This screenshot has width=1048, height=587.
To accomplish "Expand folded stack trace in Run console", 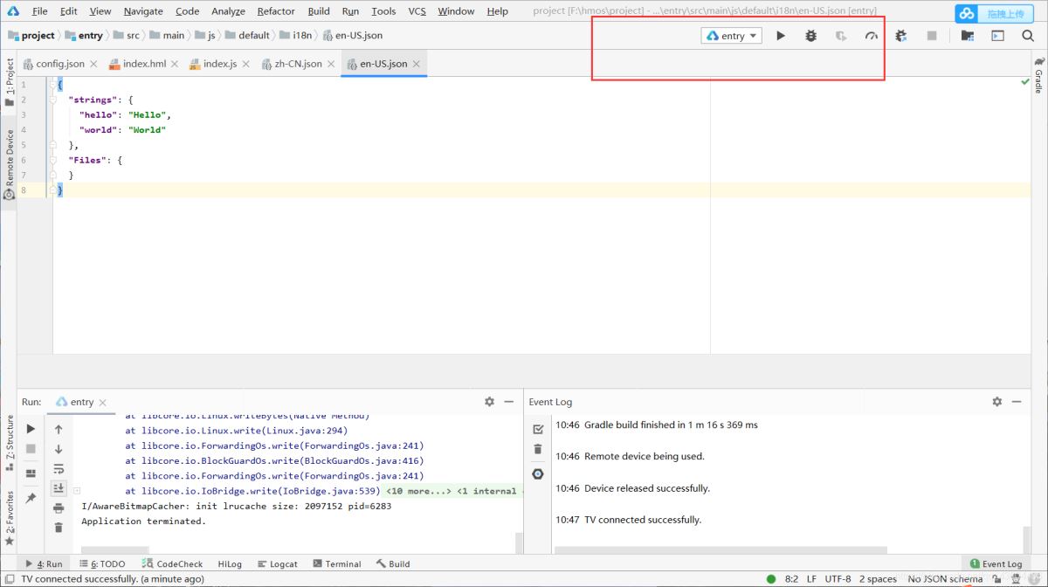I will tap(77, 491).
